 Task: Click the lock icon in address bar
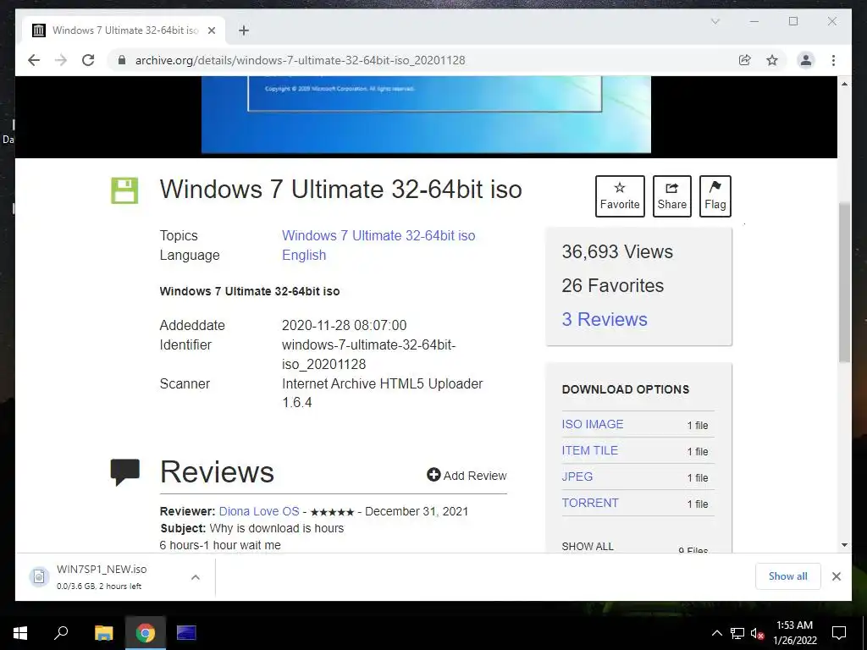122,60
